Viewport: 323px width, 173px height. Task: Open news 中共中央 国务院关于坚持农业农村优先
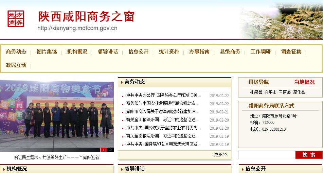click(163, 128)
